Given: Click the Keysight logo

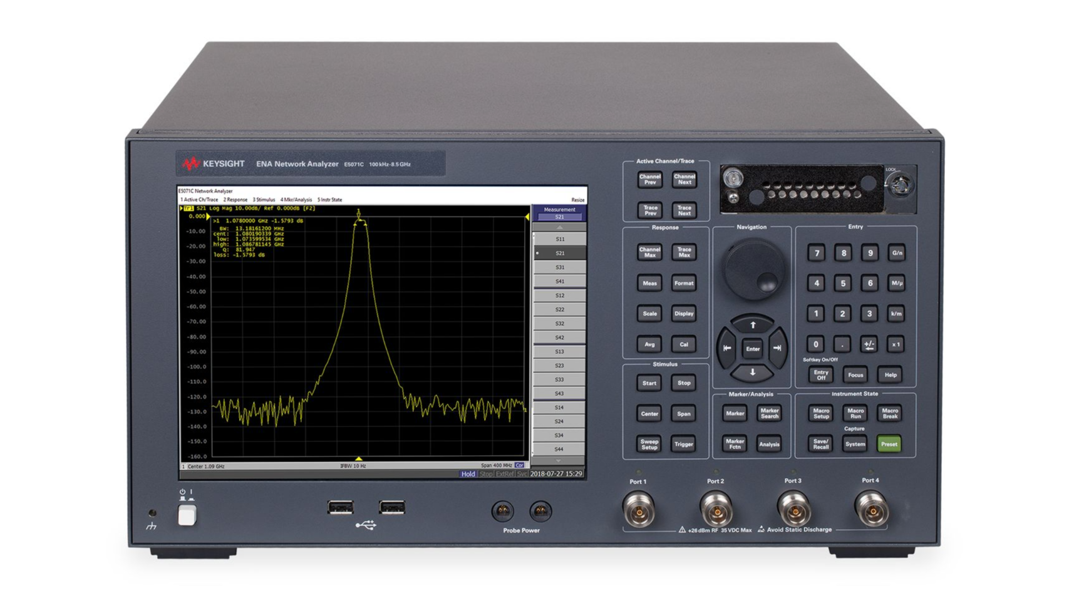Looking at the screenshot, I should click(214, 164).
